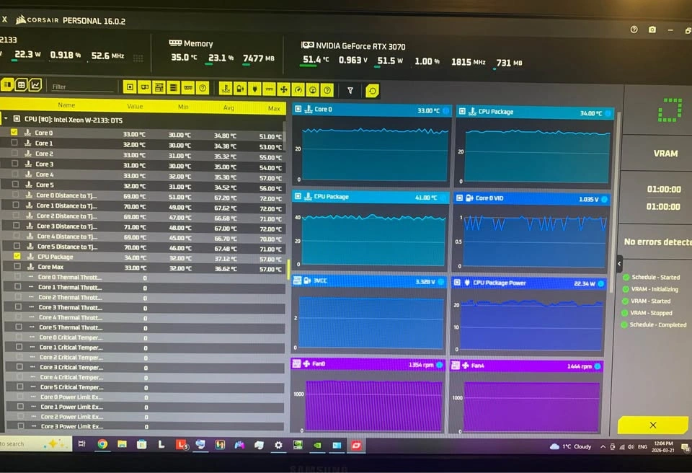Collapse the right test panel with the arrow handle
Viewport: 692px width, 473px height.
pyautogui.click(x=619, y=264)
